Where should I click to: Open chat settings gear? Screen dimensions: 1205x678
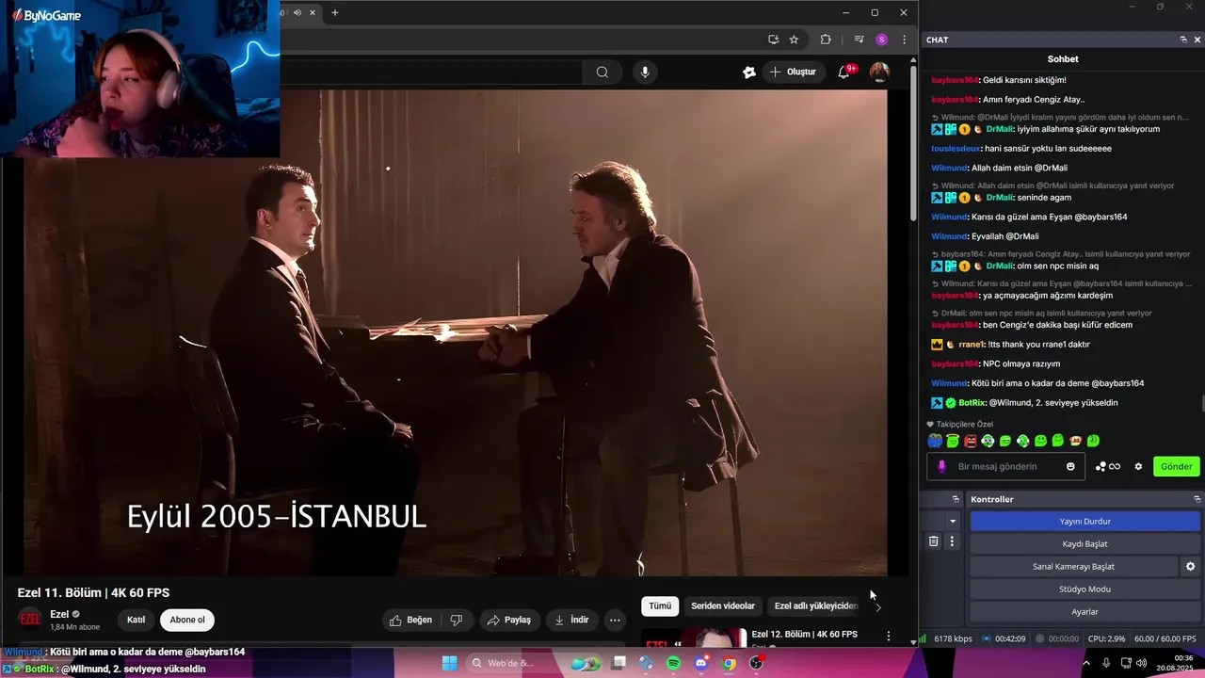(x=1138, y=466)
